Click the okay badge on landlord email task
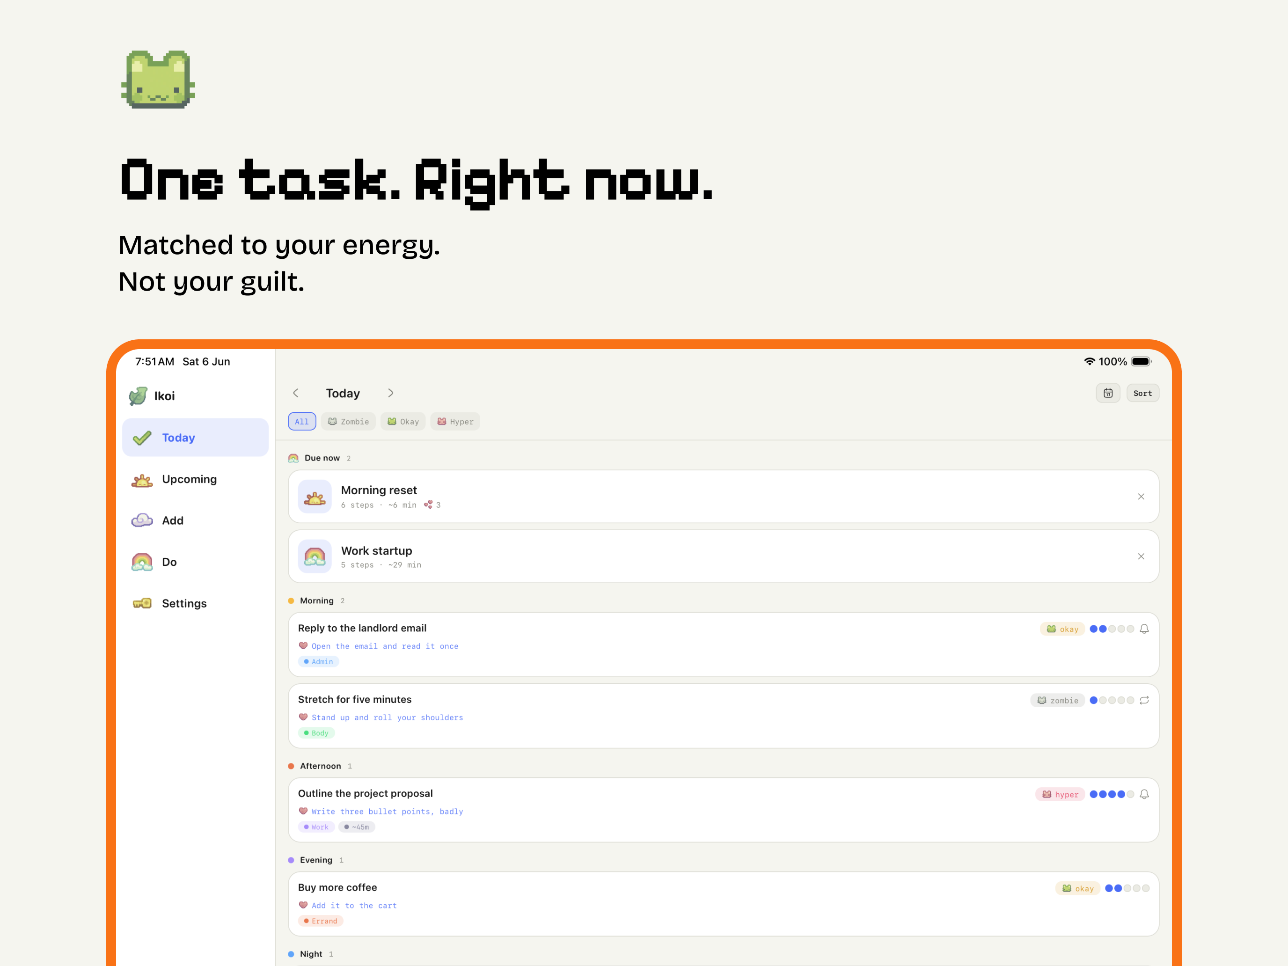 [x=1062, y=629]
